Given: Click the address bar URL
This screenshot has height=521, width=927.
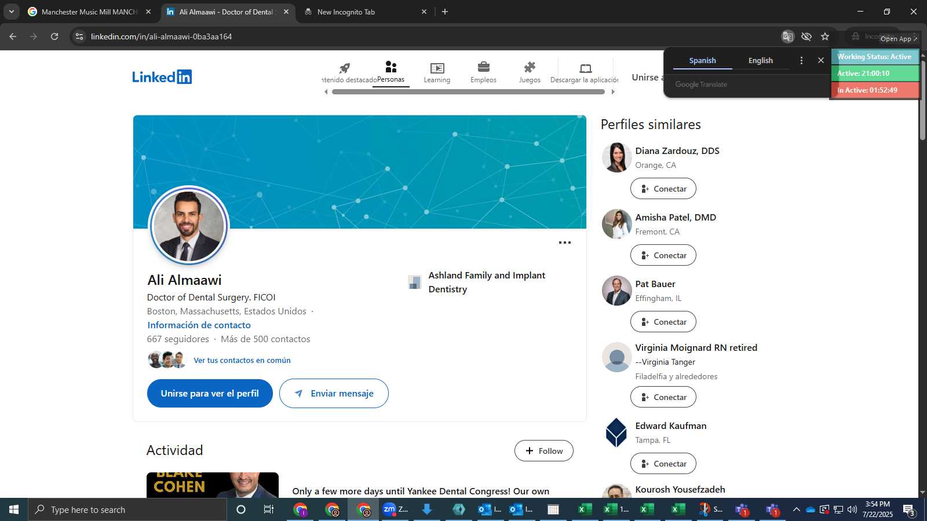Looking at the screenshot, I should tap(162, 36).
